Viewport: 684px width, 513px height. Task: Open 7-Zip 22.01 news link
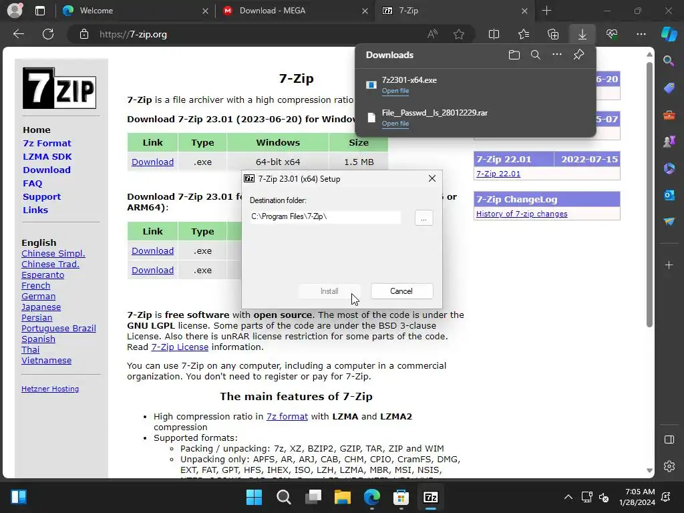(x=498, y=174)
